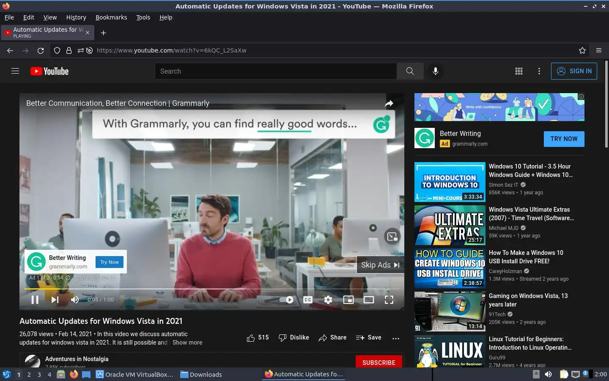Screen dimensions: 609x381
Task: Click ad info icon next to timer
Action: tap(68, 278)
